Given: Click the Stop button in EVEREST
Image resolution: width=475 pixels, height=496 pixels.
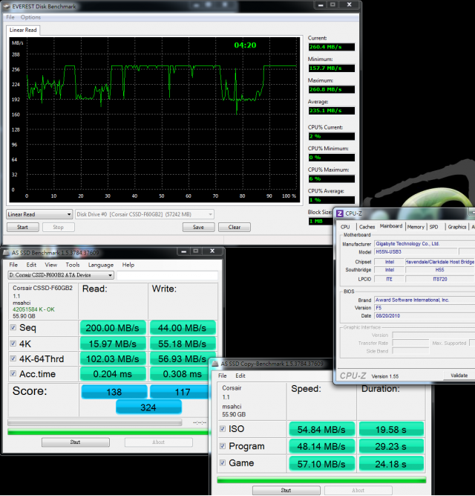Looking at the screenshot, I should click(59, 227).
